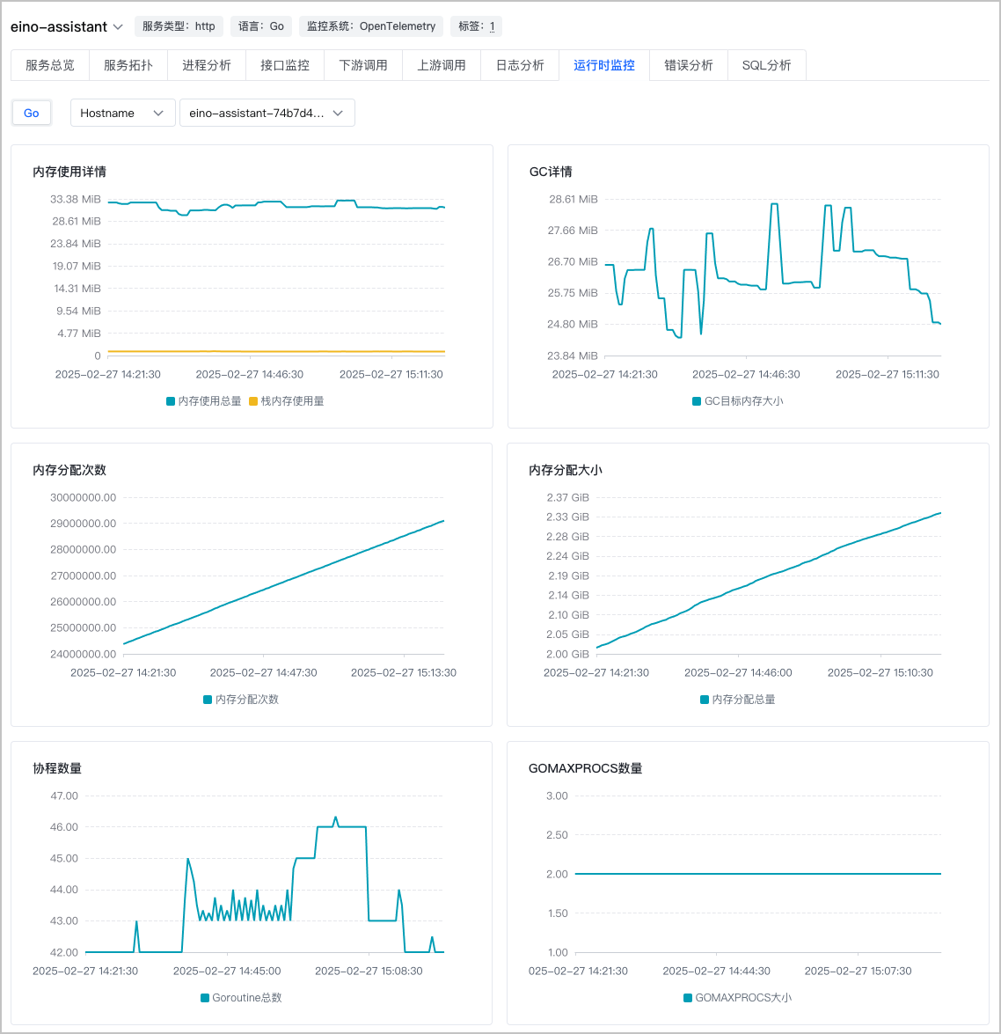The height and width of the screenshot is (1034, 1001).
Task: Click the peak on the 协程数量 chart line
Action: (x=336, y=818)
